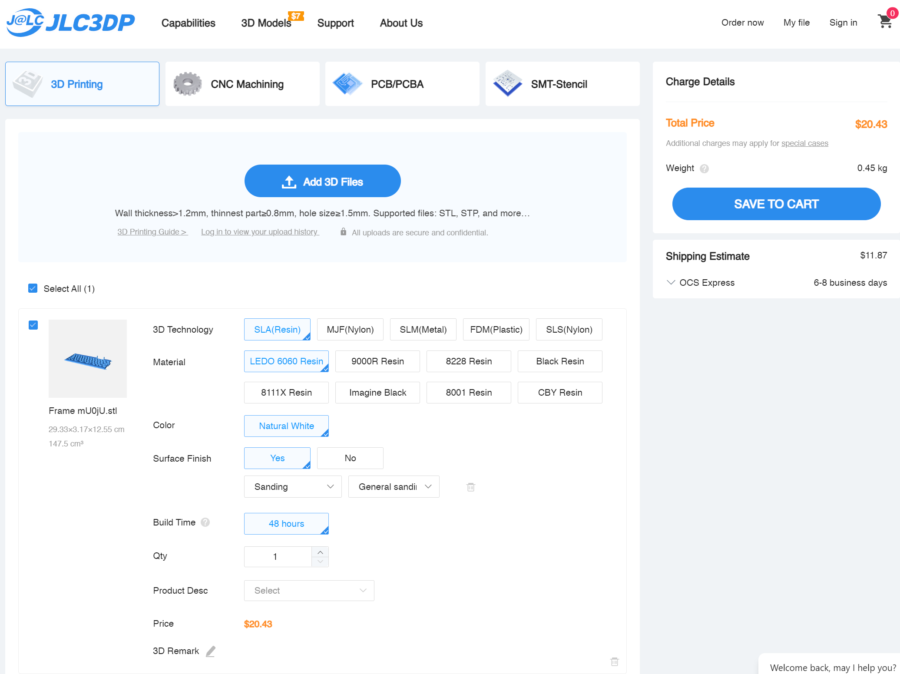
Task: Edit 3D Remark with pencil icon
Action: pos(211,651)
